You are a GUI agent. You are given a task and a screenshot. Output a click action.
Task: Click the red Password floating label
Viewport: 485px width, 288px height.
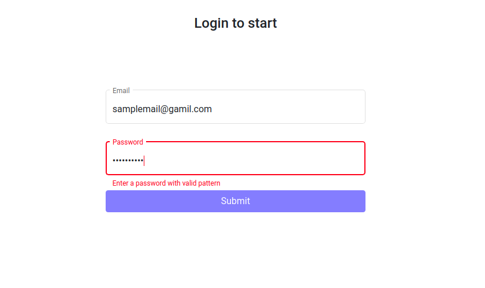(x=128, y=142)
